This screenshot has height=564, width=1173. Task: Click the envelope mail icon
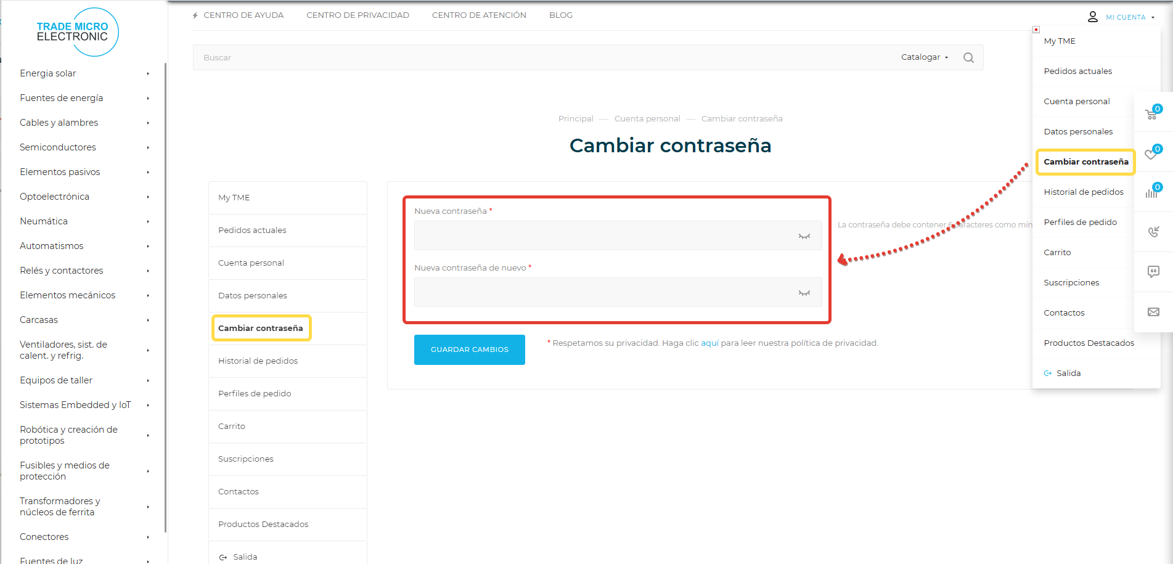[1153, 312]
